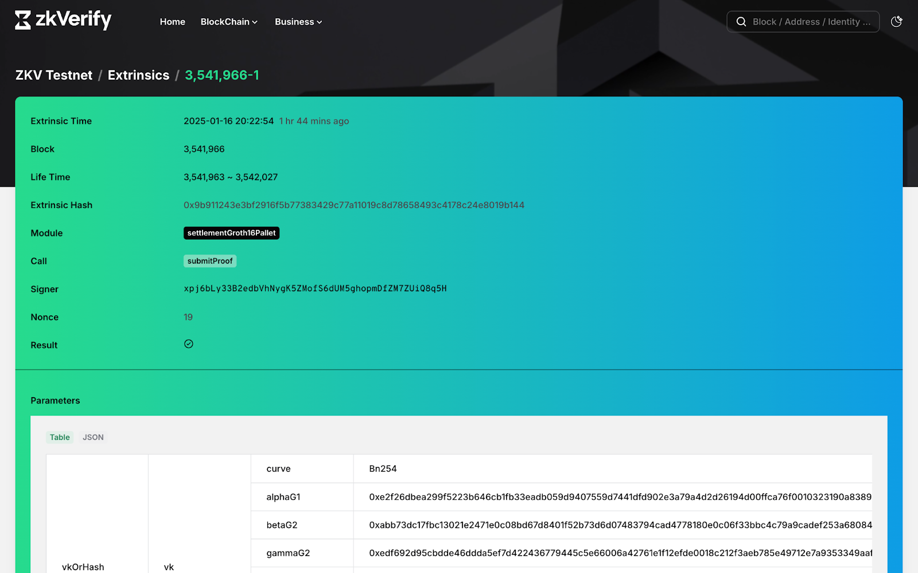Viewport: 918px width, 573px height.
Task: Click the '1 hr 44 mins ago' text
Action: (x=314, y=121)
